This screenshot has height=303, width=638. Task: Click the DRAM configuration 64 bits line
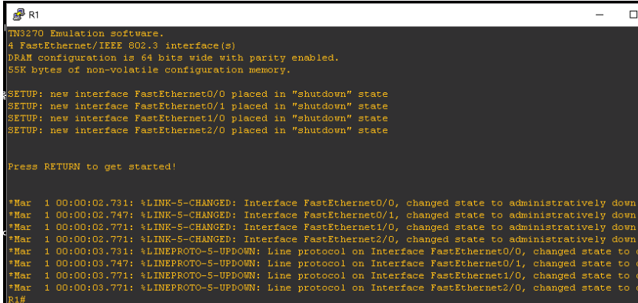click(173, 58)
